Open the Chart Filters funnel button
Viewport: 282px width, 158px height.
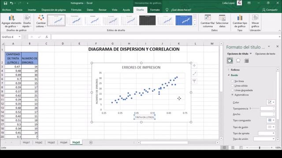(194, 81)
